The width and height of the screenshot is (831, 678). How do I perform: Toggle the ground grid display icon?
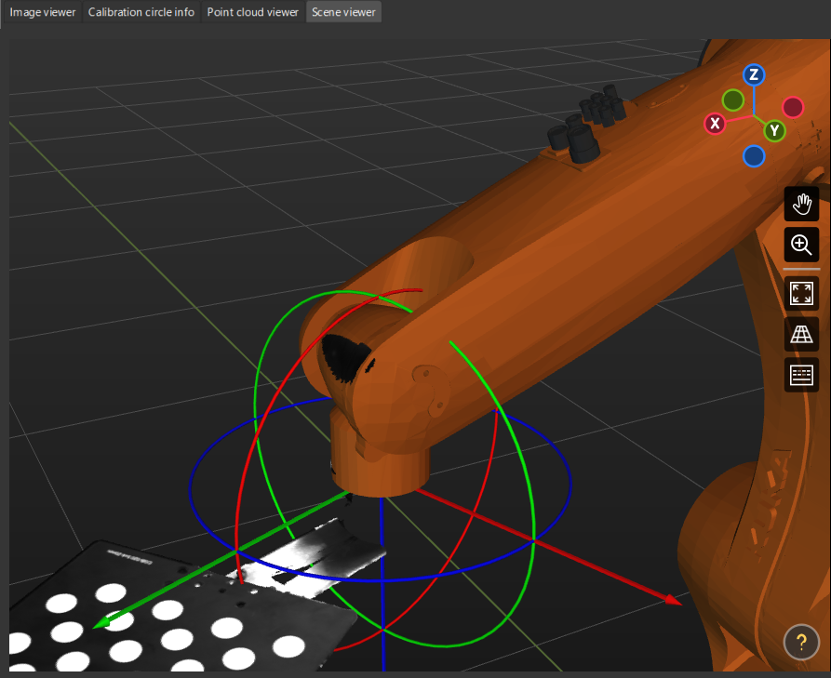tap(801, 335)
